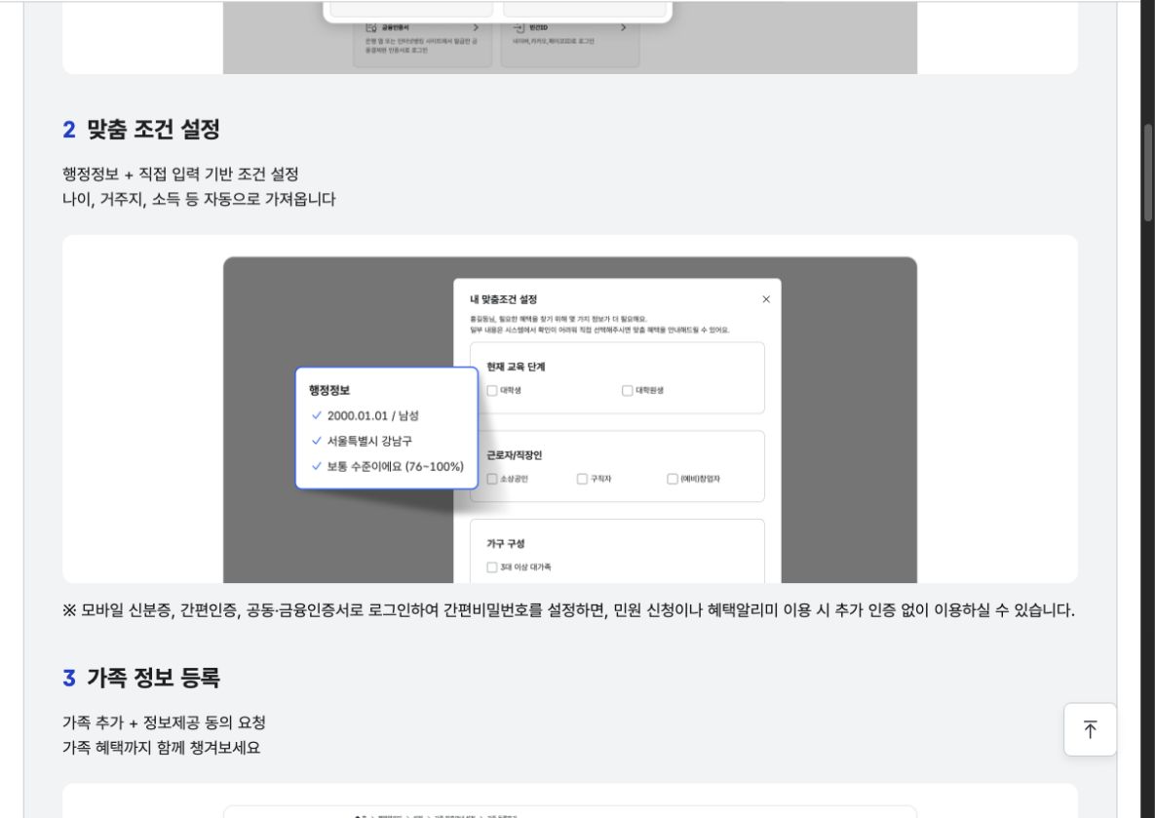Image resolution: width=1155 pixels, height=818 pixels.
Task: Click the 맞춤 조건 설정 heading
Action: click(x=153, y=130)
